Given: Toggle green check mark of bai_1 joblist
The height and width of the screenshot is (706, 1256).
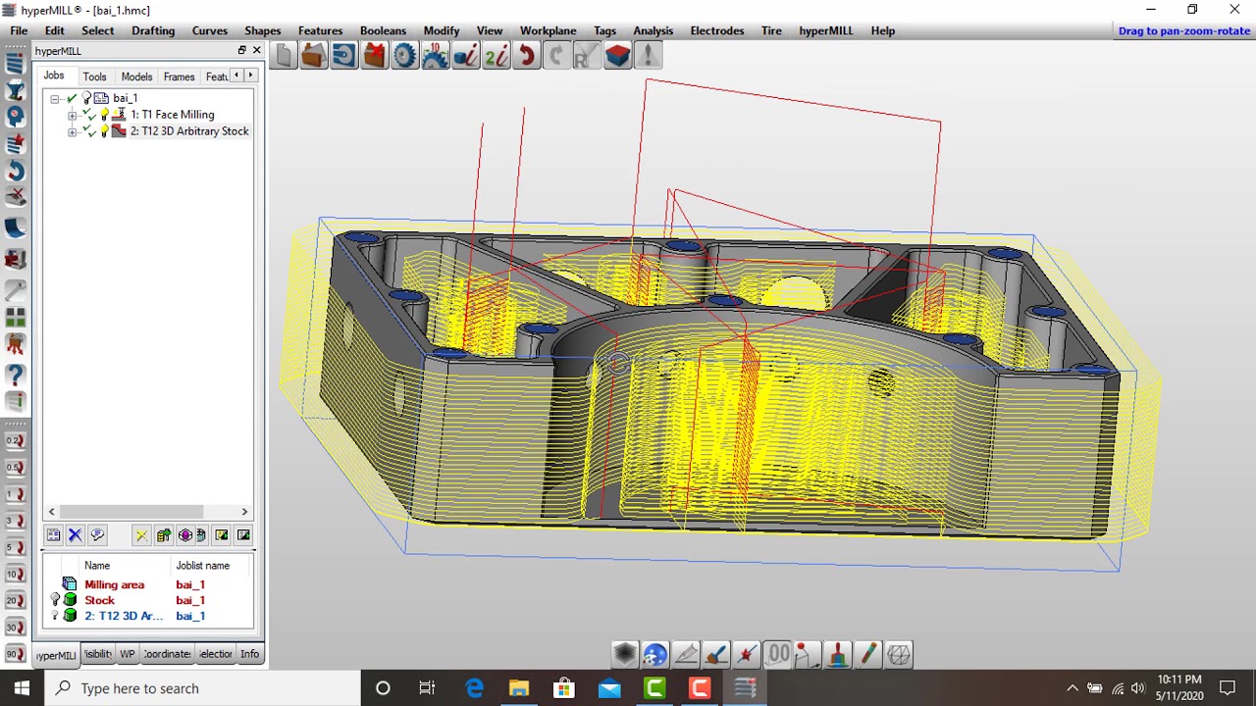Looking at the screenshot, I should click(x=72, y=98).
